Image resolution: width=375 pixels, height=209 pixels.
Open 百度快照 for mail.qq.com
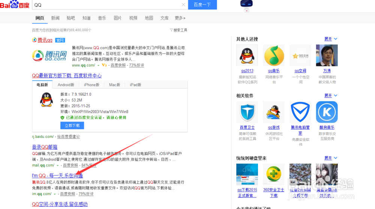pos(70,165)
